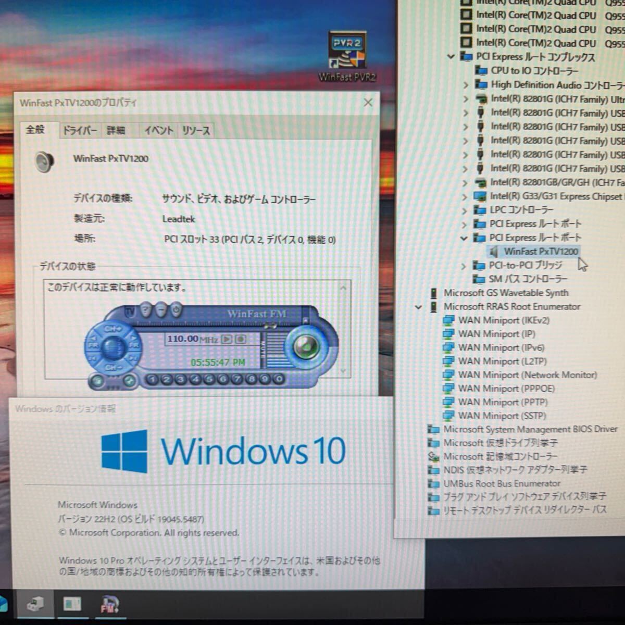Click the TV mode button on WinFast FM

pyautogui.click(x=130, y=311)
